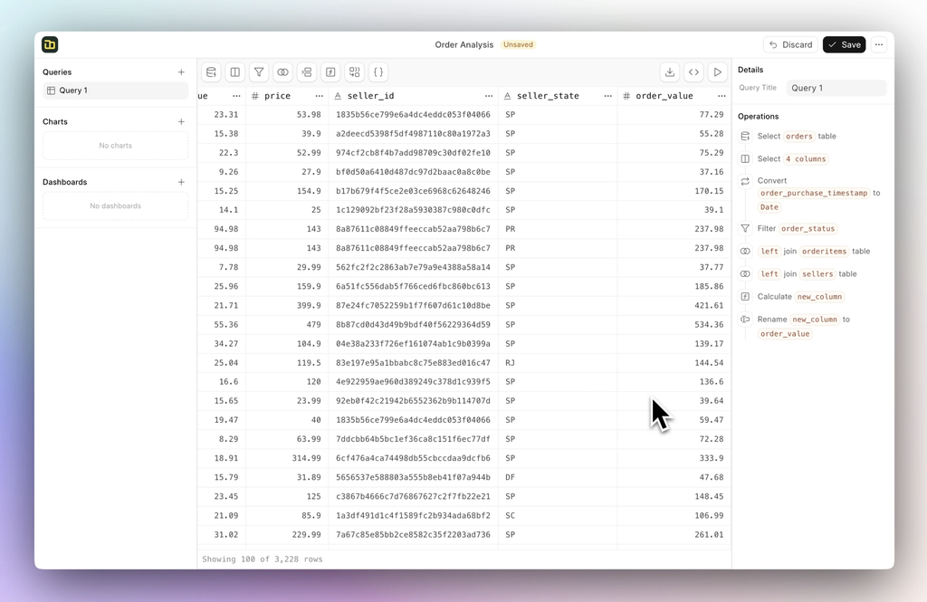
Task: Click the Save button
Action: coord(844,44)
